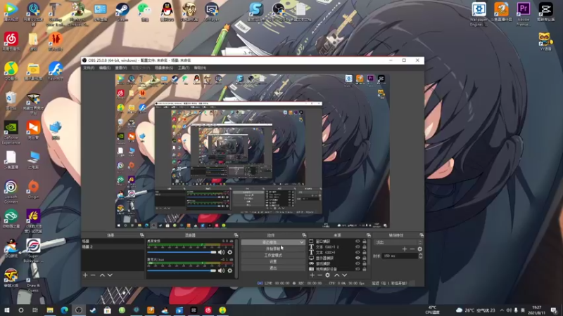Screen dimensions: 563x316
Task: Open the Wallpaper Engine desktop icon
Action: tap(479, 13)
